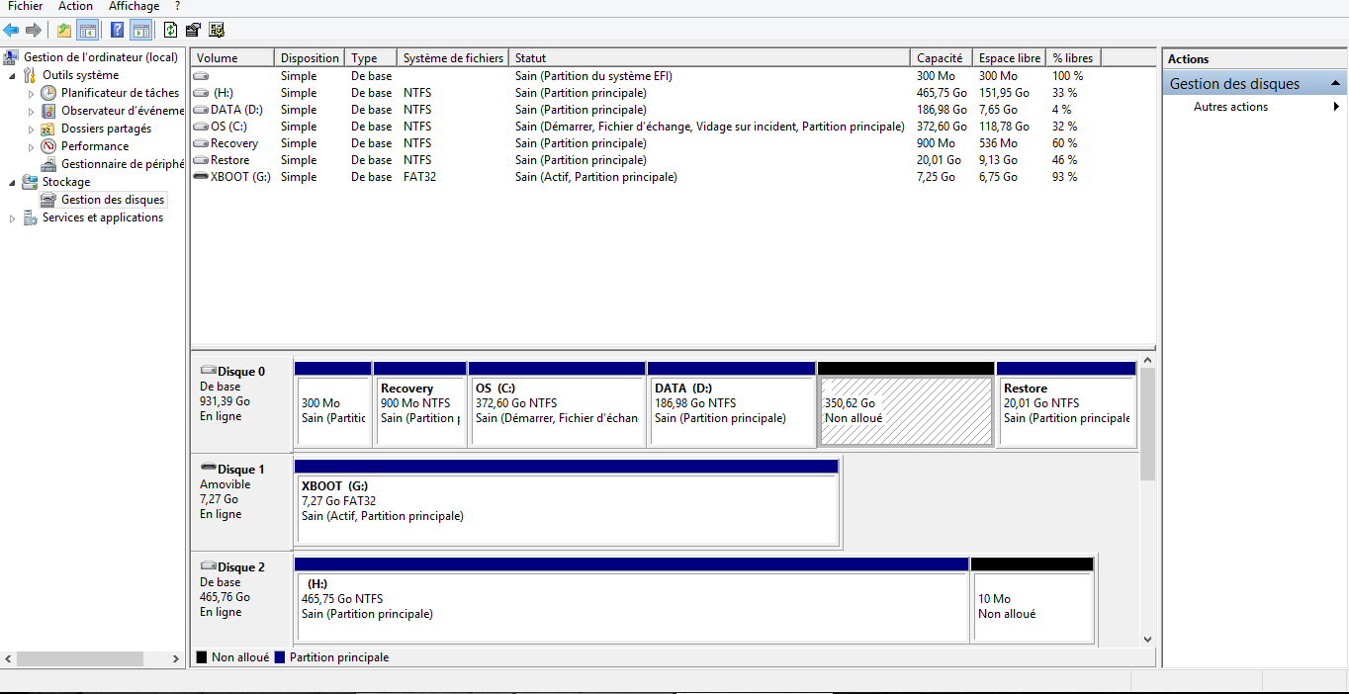Toggle the show/hide Action pane button
Viewport: 1349px width, 694px height.
tap(141, 30)
